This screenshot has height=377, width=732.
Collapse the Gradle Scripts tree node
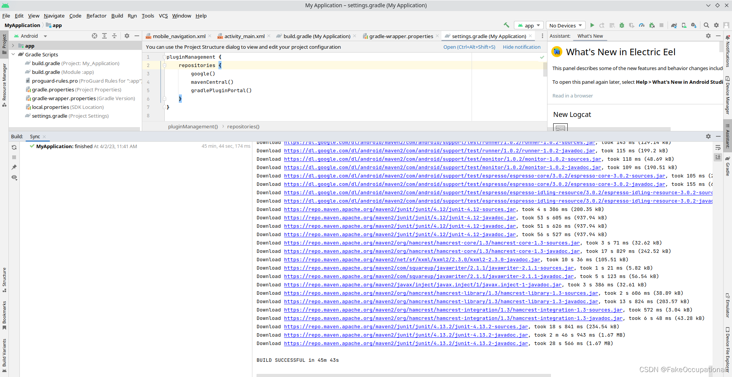13,54
